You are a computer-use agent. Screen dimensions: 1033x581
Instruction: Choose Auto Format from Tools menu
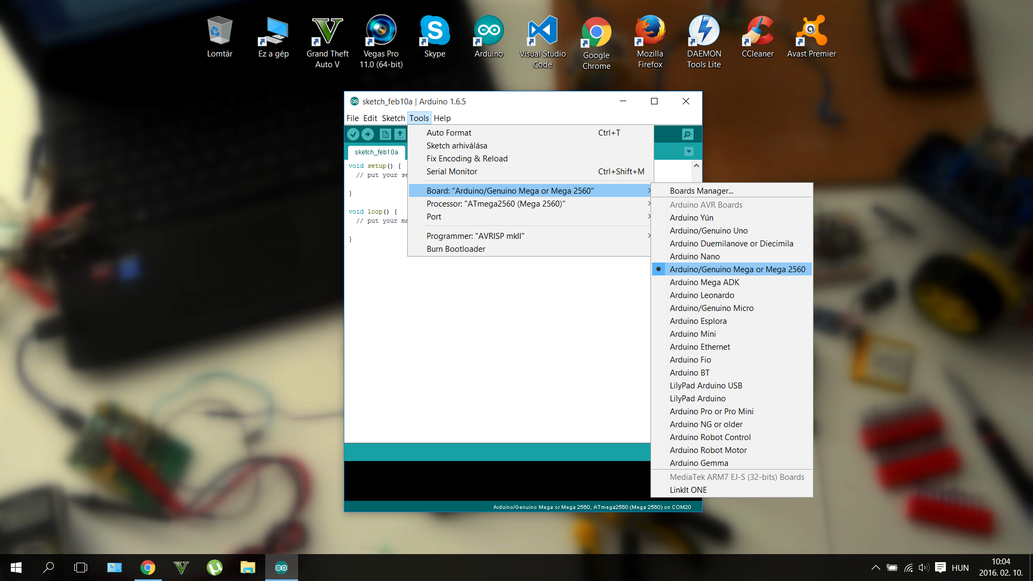tap(449, 133)
